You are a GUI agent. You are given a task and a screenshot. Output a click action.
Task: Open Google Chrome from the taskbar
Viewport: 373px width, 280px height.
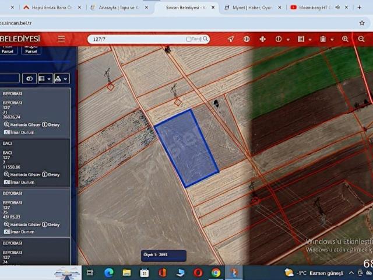click(x=216, y=272)
